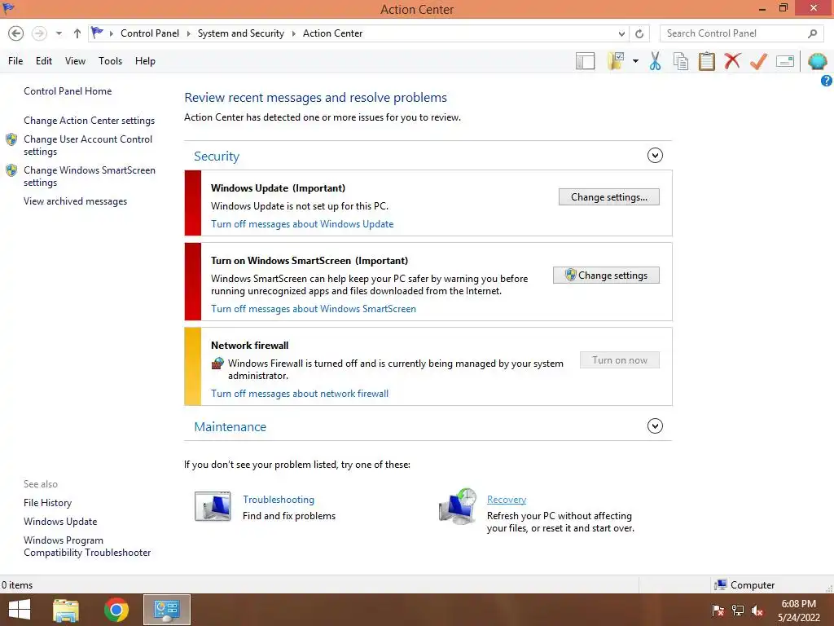This screenshot has width=834, height=626.
Task: Click the email envelope toolbar icon
Action: click(x=785, y=61)
